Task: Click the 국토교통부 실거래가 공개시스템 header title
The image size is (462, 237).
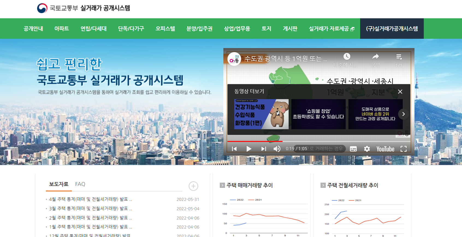Action: coord(90,8)
